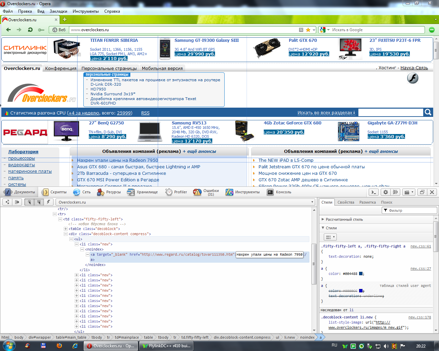Click the site search text box
Viewport: 439px width, 351px height.
[x=391, y=112]
